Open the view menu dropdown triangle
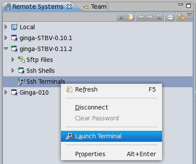 pos(189,15)
